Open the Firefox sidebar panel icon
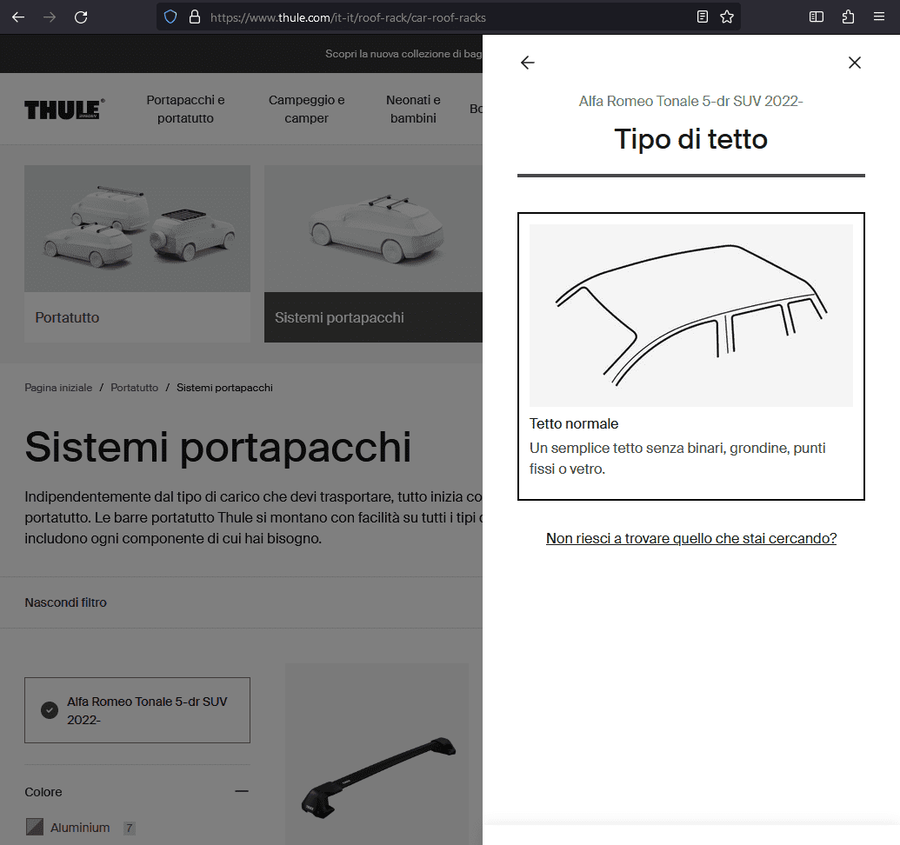 point(816,17)
